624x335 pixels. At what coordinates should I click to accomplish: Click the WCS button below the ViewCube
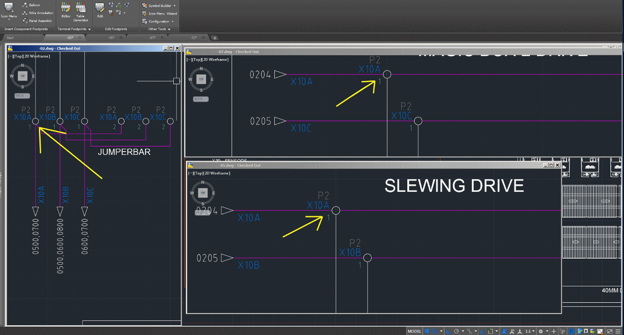22,95
